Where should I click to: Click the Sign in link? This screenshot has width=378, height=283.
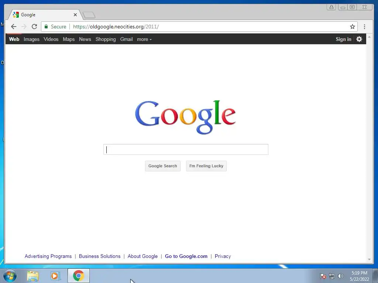pyautogui.click(x=344, y=39)
